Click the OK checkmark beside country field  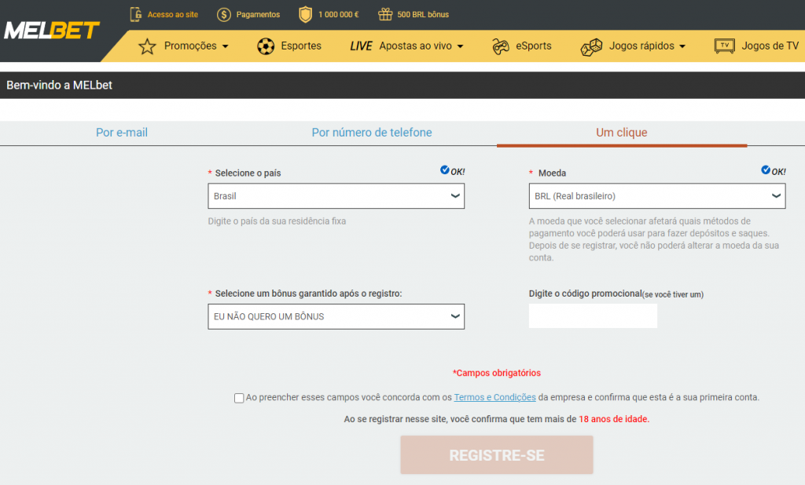(445, 170)
